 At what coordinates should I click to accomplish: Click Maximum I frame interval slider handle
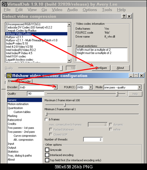[65, 105]
